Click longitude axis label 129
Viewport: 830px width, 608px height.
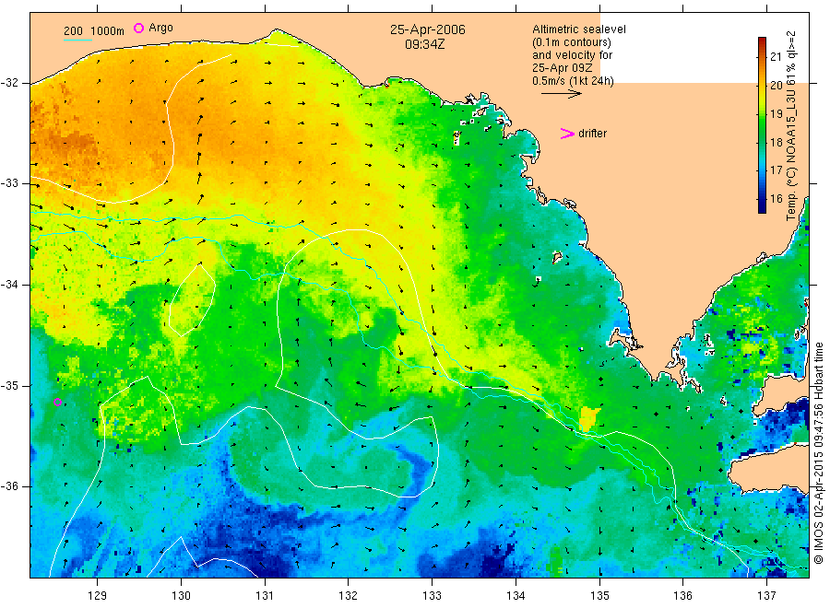pos(98,596)
